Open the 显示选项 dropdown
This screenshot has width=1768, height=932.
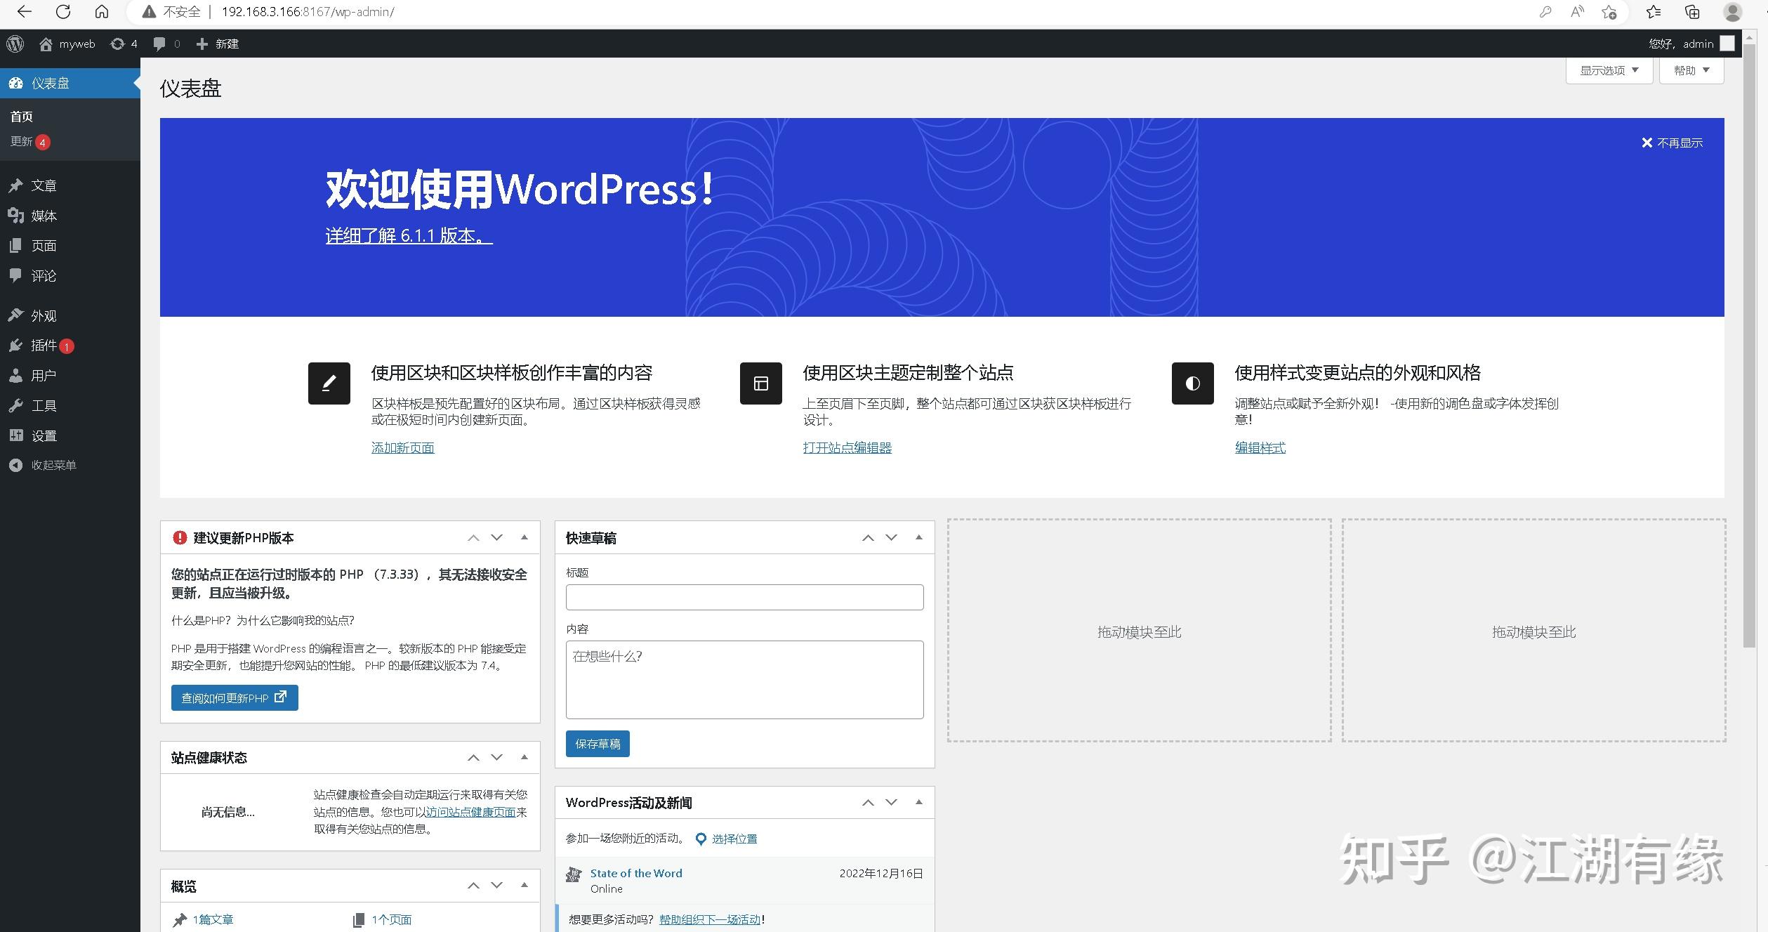tap(1608, 70)
